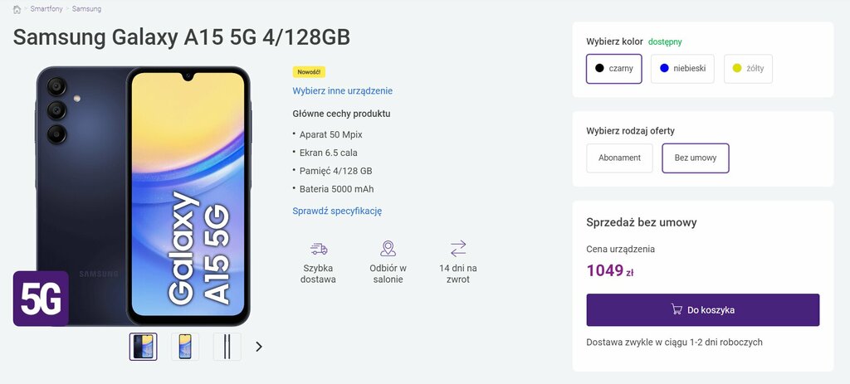The width and height of the screenshot is (850, 384).
Task: Open Sprawdź specyfikację details
Action: pos(337,211)
